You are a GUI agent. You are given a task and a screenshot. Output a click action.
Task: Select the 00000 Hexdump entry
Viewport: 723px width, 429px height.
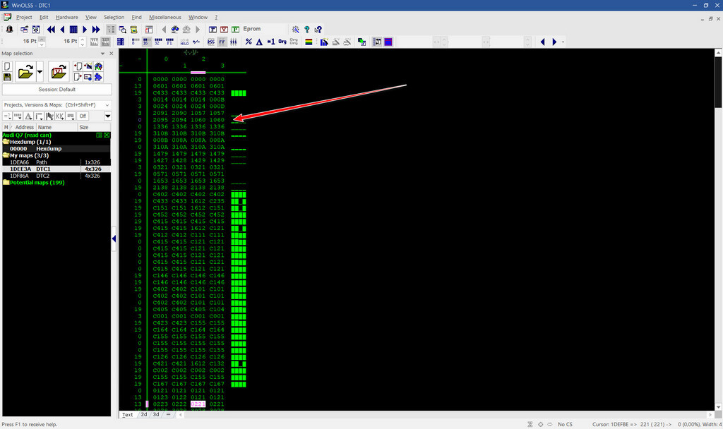(56, 149)
